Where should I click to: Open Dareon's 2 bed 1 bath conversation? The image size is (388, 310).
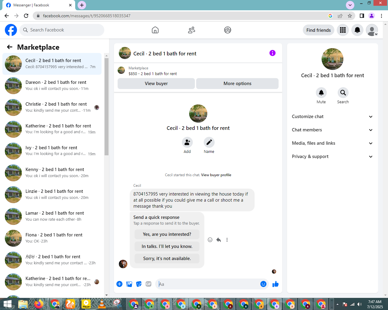(x=52, y=86)
